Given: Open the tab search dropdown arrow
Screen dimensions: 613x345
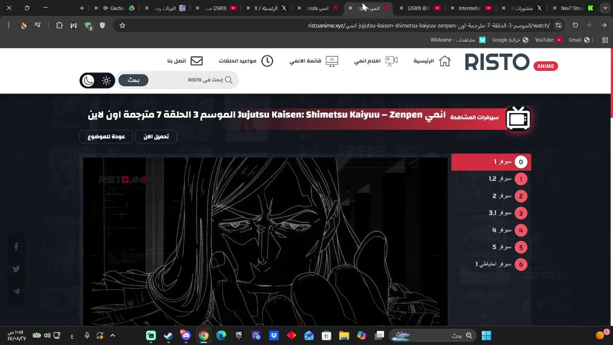Looking at the screenshot, I should [x=605, y=8].
